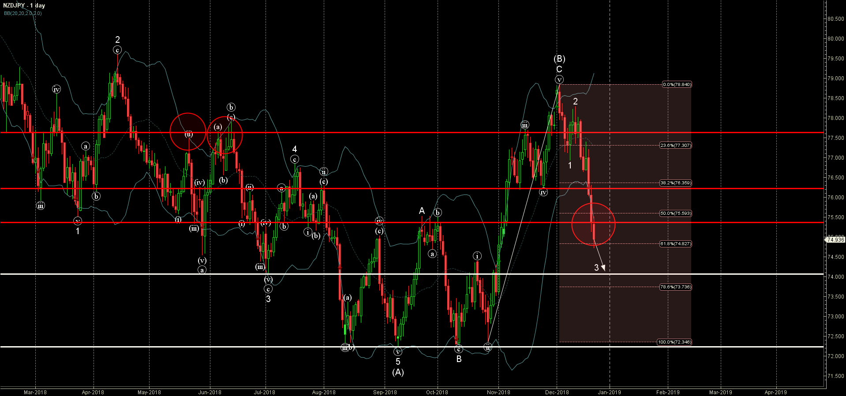Viewport: 846px width, 396px height.
Task: Open the BB(20,20,2.0,2.0) indicator label
Action: click(23, 13)
